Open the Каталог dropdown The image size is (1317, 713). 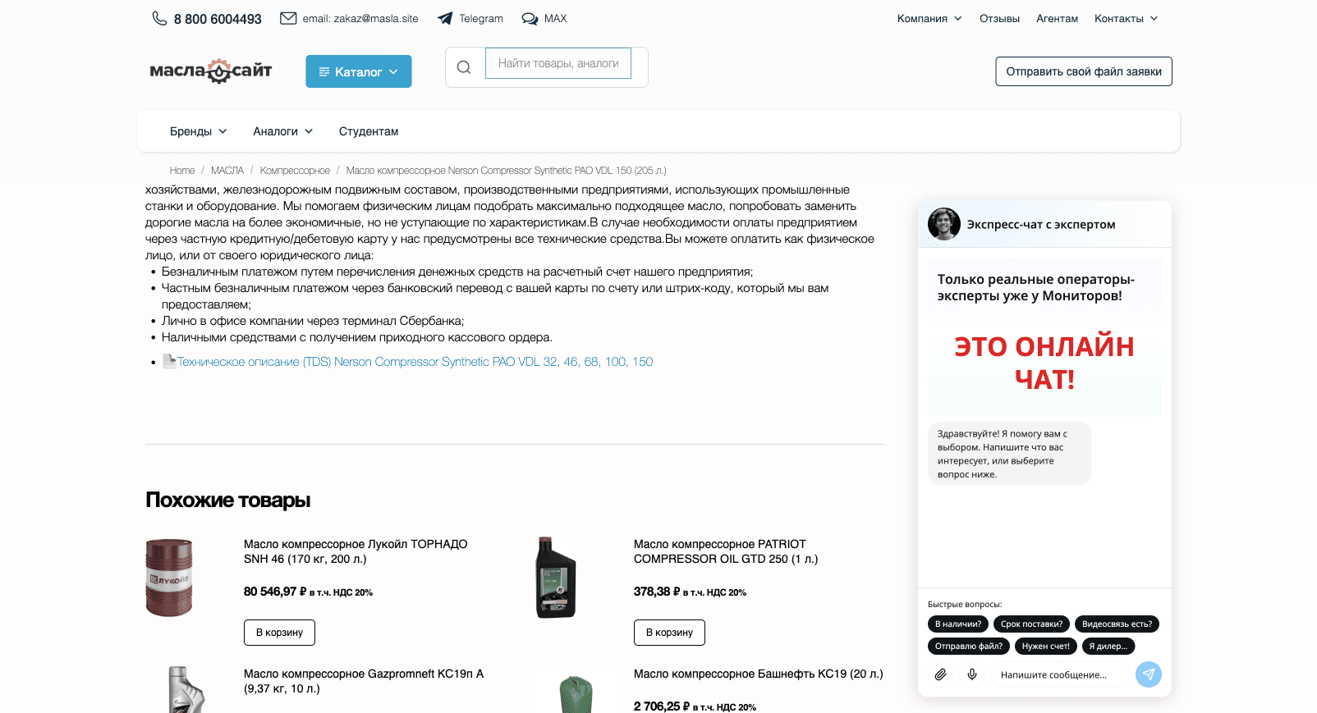pos(359,71)
